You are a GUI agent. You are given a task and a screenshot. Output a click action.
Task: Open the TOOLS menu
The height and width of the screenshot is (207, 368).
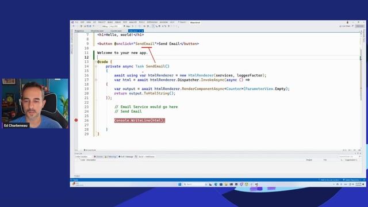point(142,22)
